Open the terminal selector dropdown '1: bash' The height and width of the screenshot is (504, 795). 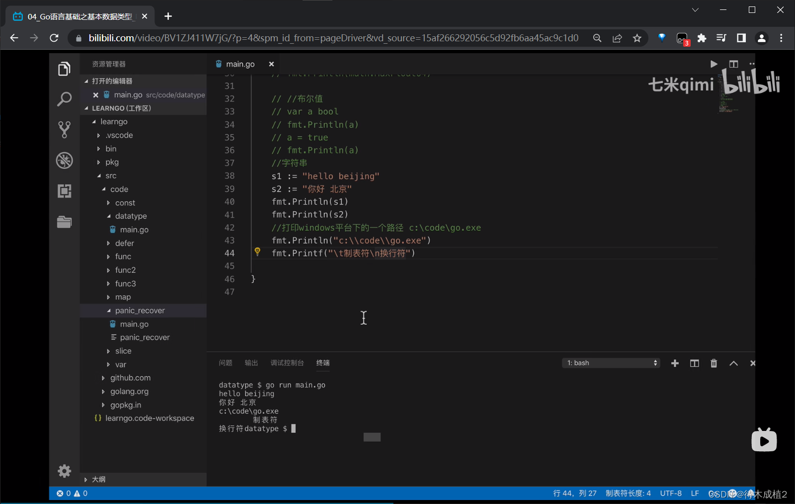(x=611, y=363)
